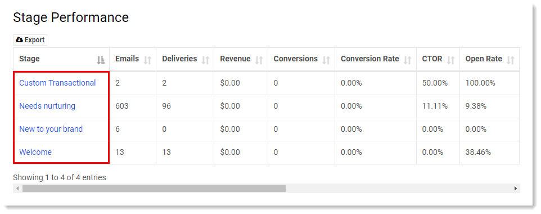Select the 6 emails cell

coord(133,130)
